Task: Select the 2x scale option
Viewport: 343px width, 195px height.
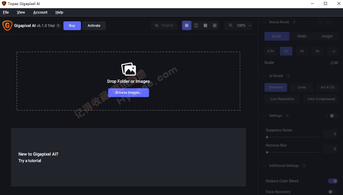Action: coord(286,51)
